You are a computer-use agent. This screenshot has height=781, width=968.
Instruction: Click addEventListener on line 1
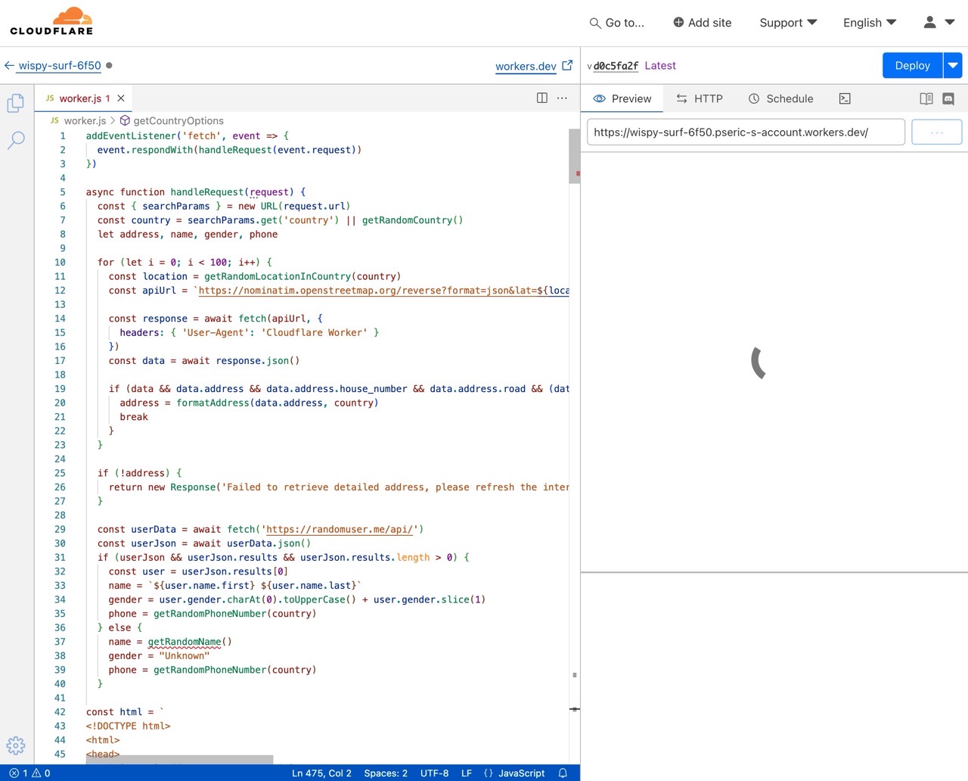tap(131, 136)
